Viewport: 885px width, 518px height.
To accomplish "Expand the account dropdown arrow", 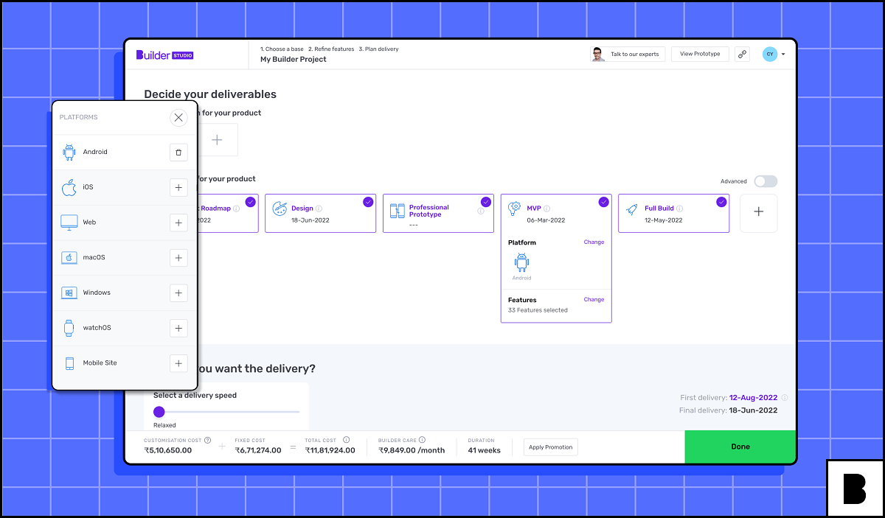I will tap(783, 54).
